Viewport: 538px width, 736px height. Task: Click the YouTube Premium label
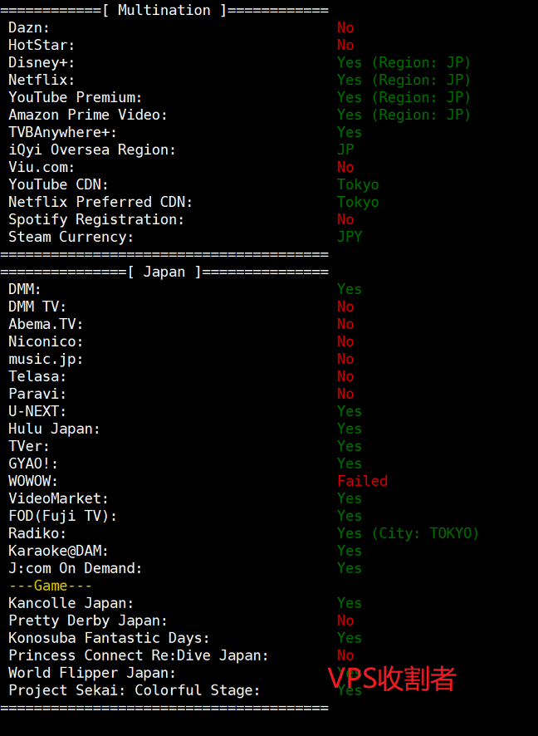point(76,97)
